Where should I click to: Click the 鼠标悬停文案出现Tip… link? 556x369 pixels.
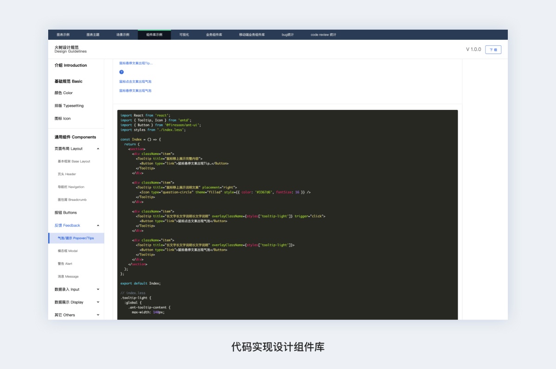pyautogui.click(x=136, y=63)
